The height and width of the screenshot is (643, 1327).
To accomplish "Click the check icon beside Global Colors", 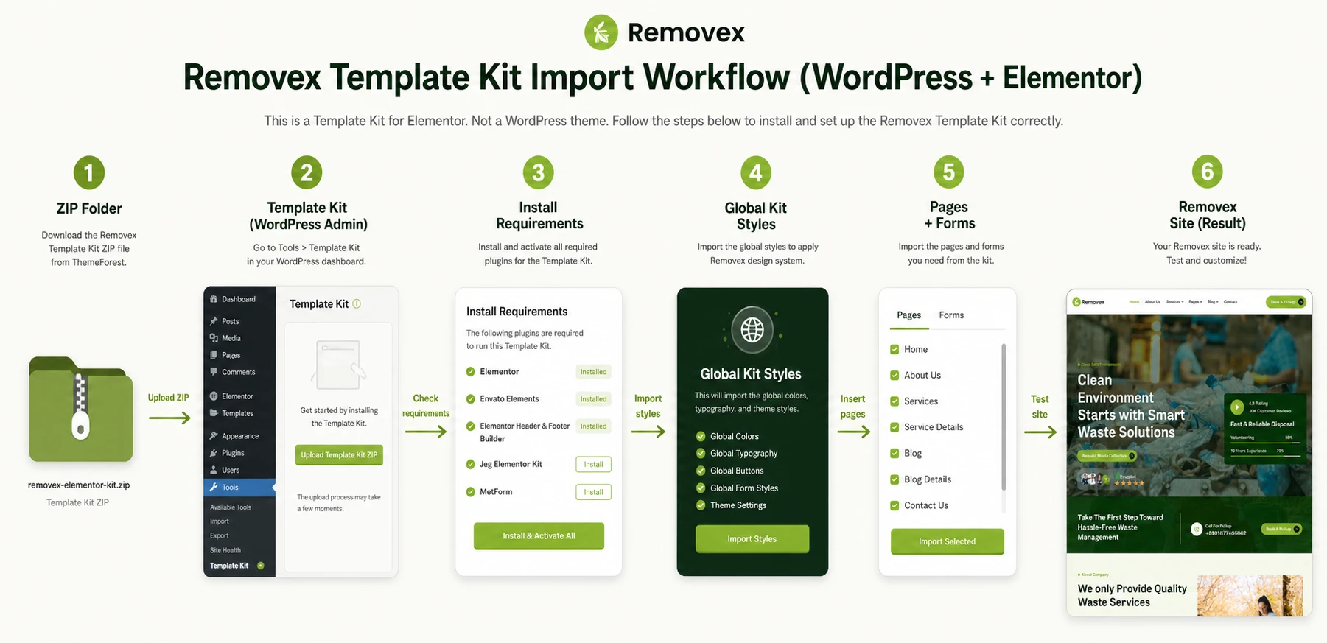I will [x=701, y=436].
